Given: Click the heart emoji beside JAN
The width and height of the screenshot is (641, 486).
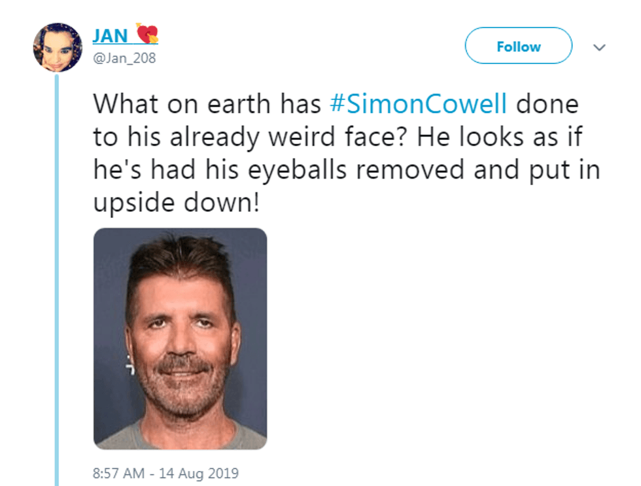Looking at the screenshot, I should 147,33.
